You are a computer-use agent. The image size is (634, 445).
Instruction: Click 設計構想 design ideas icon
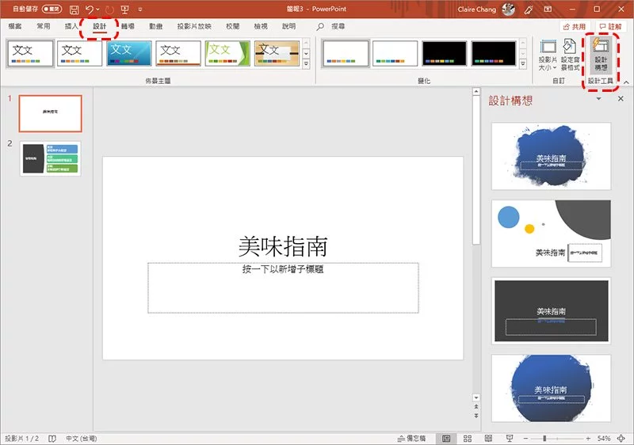point(601,55)
